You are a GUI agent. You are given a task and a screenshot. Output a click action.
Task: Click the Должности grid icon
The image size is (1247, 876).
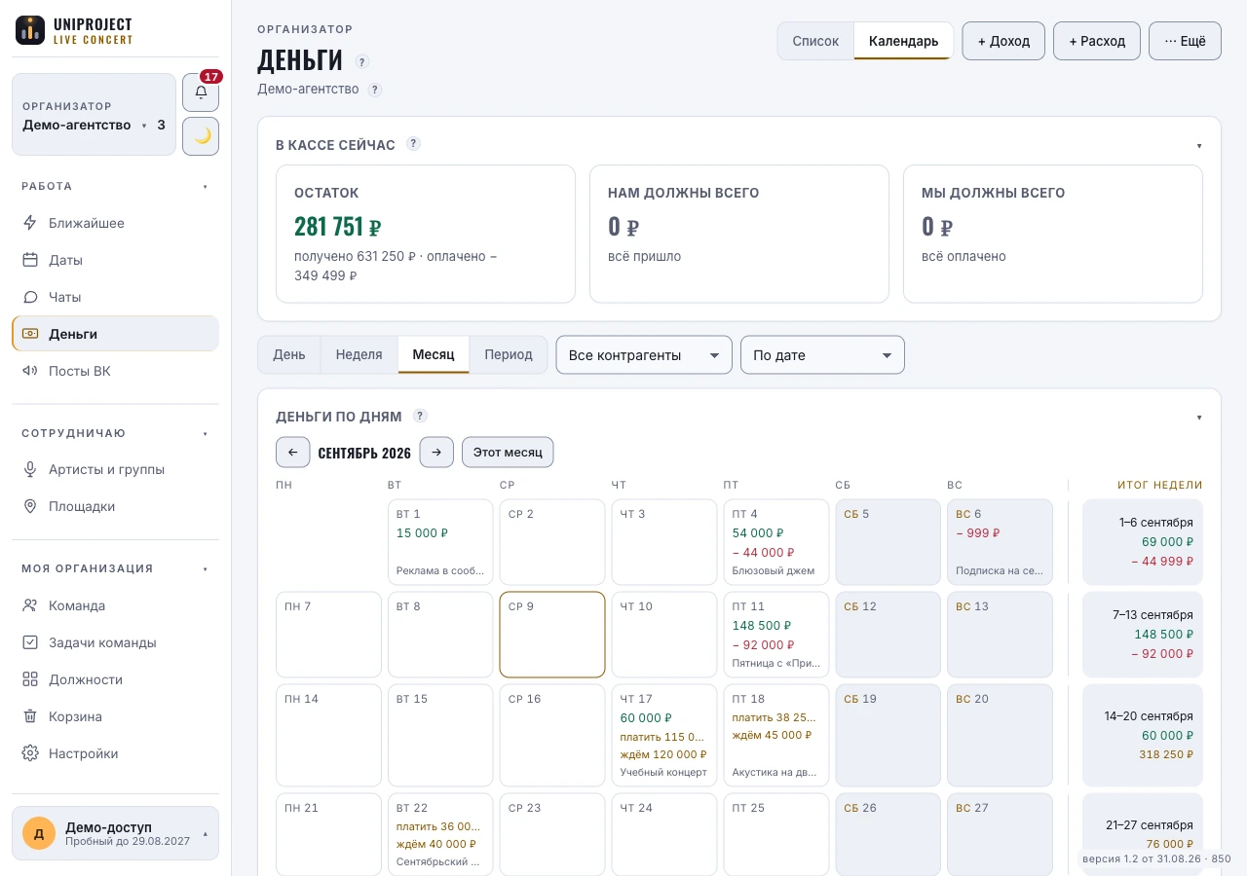30,679
